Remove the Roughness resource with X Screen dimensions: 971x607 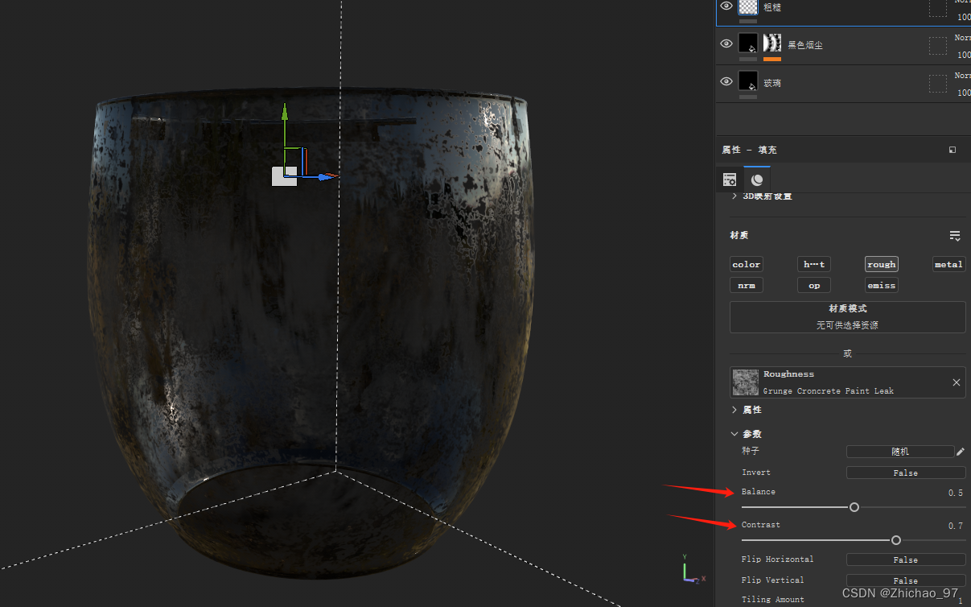(x=957, y=382)
